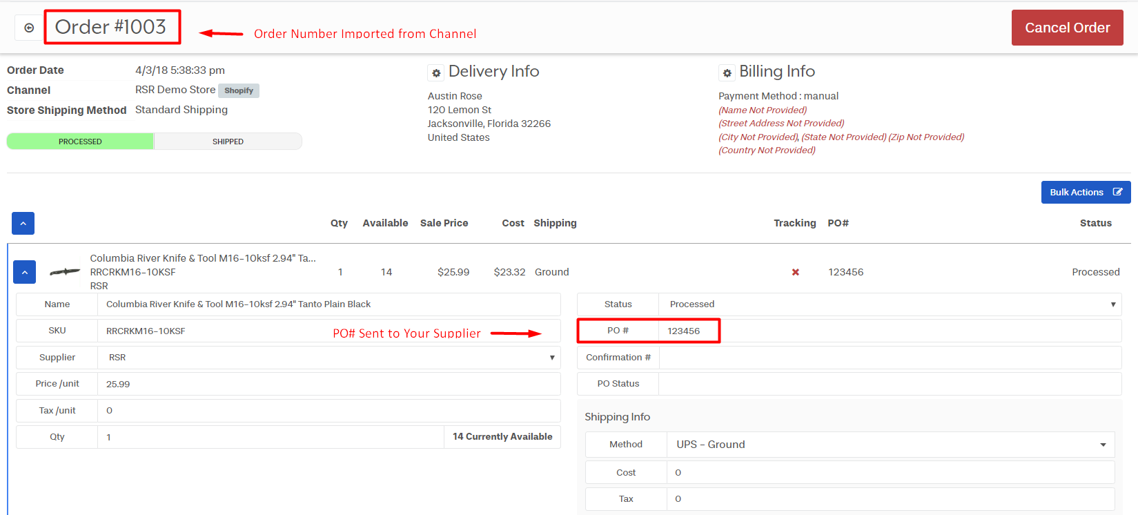Edit the product Name field

coord(329,304)
